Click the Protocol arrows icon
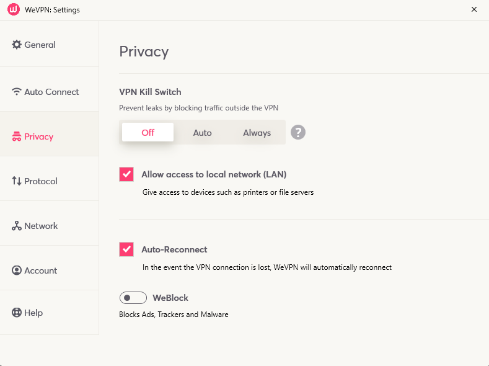Screen dimensions: 489x366 (17, 181)
